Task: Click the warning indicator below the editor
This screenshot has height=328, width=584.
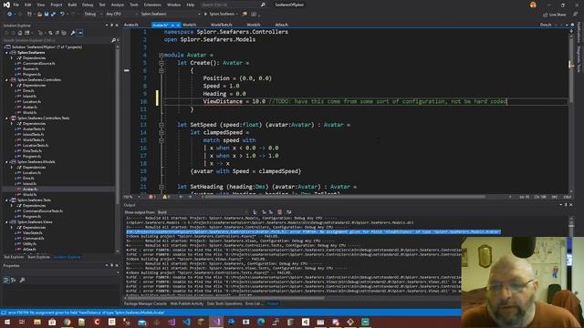Action: tap(166, 197)
